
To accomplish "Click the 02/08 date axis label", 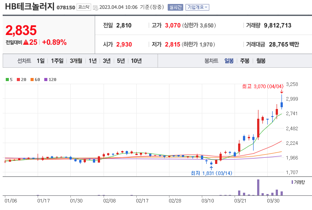I will tap(109, 201).
